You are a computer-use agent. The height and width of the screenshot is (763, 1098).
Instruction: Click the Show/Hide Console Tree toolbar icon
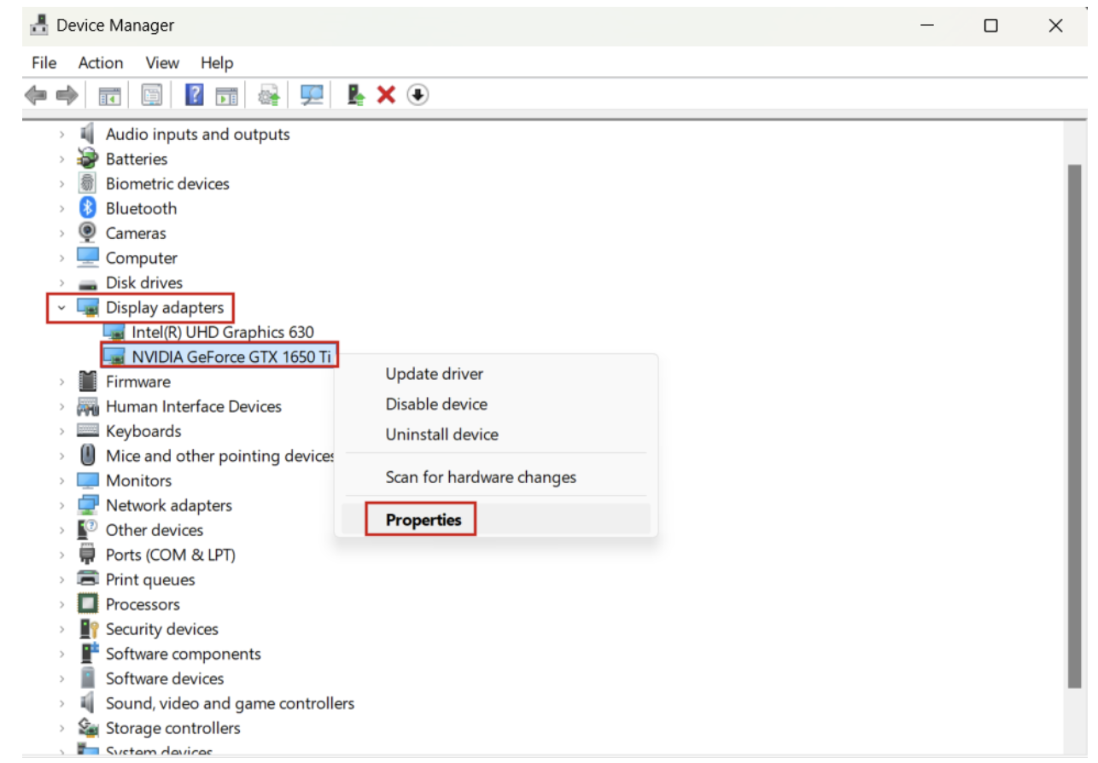pyautogui.click(x=108, y=95)
